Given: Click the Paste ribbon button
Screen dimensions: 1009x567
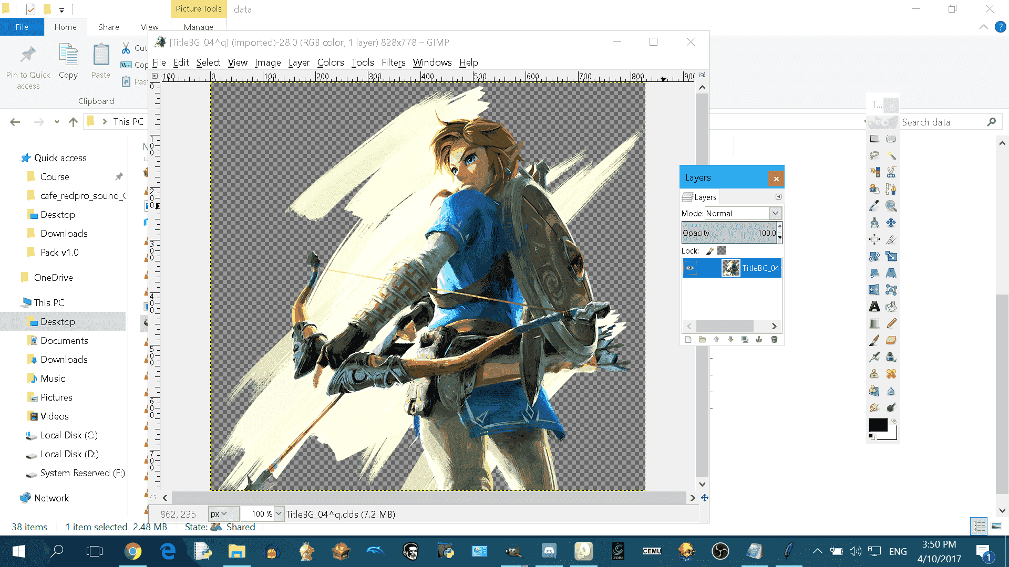Looking at the screenshot, I should 101,62.
